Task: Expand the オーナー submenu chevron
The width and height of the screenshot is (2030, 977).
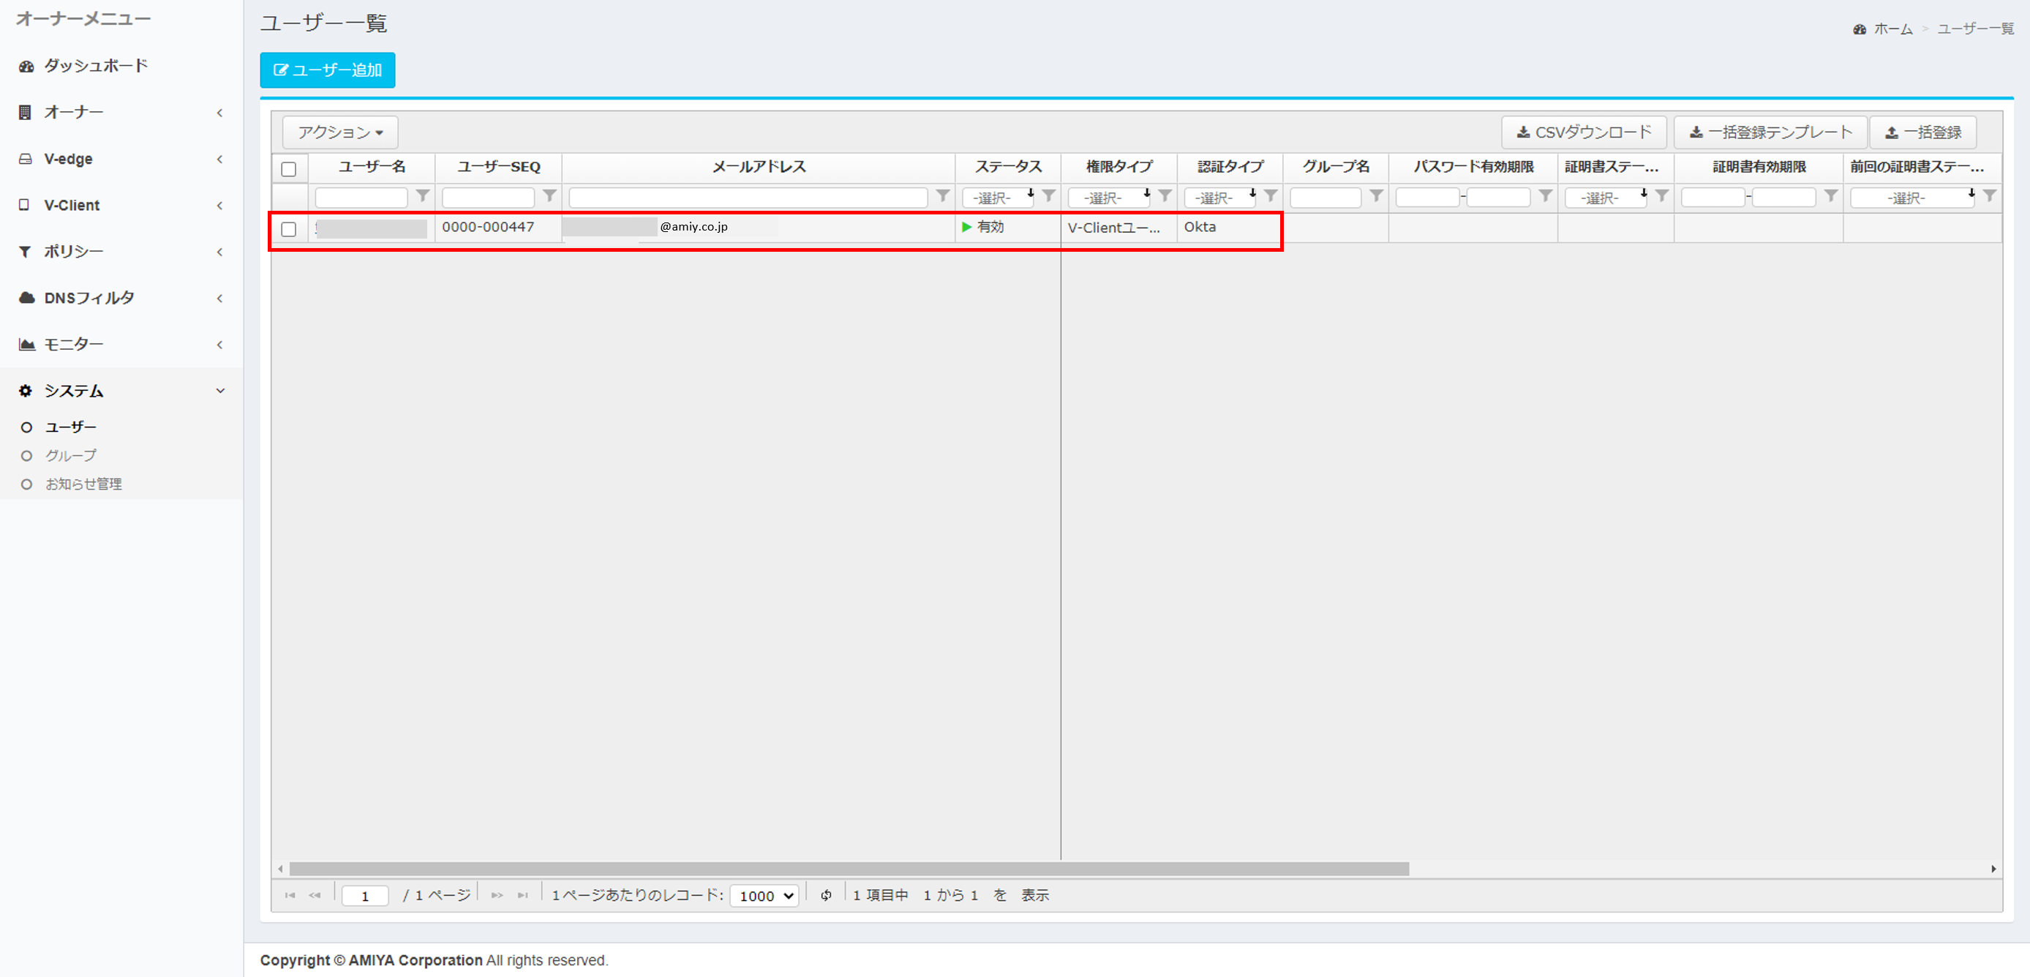Action: [220, 113]
